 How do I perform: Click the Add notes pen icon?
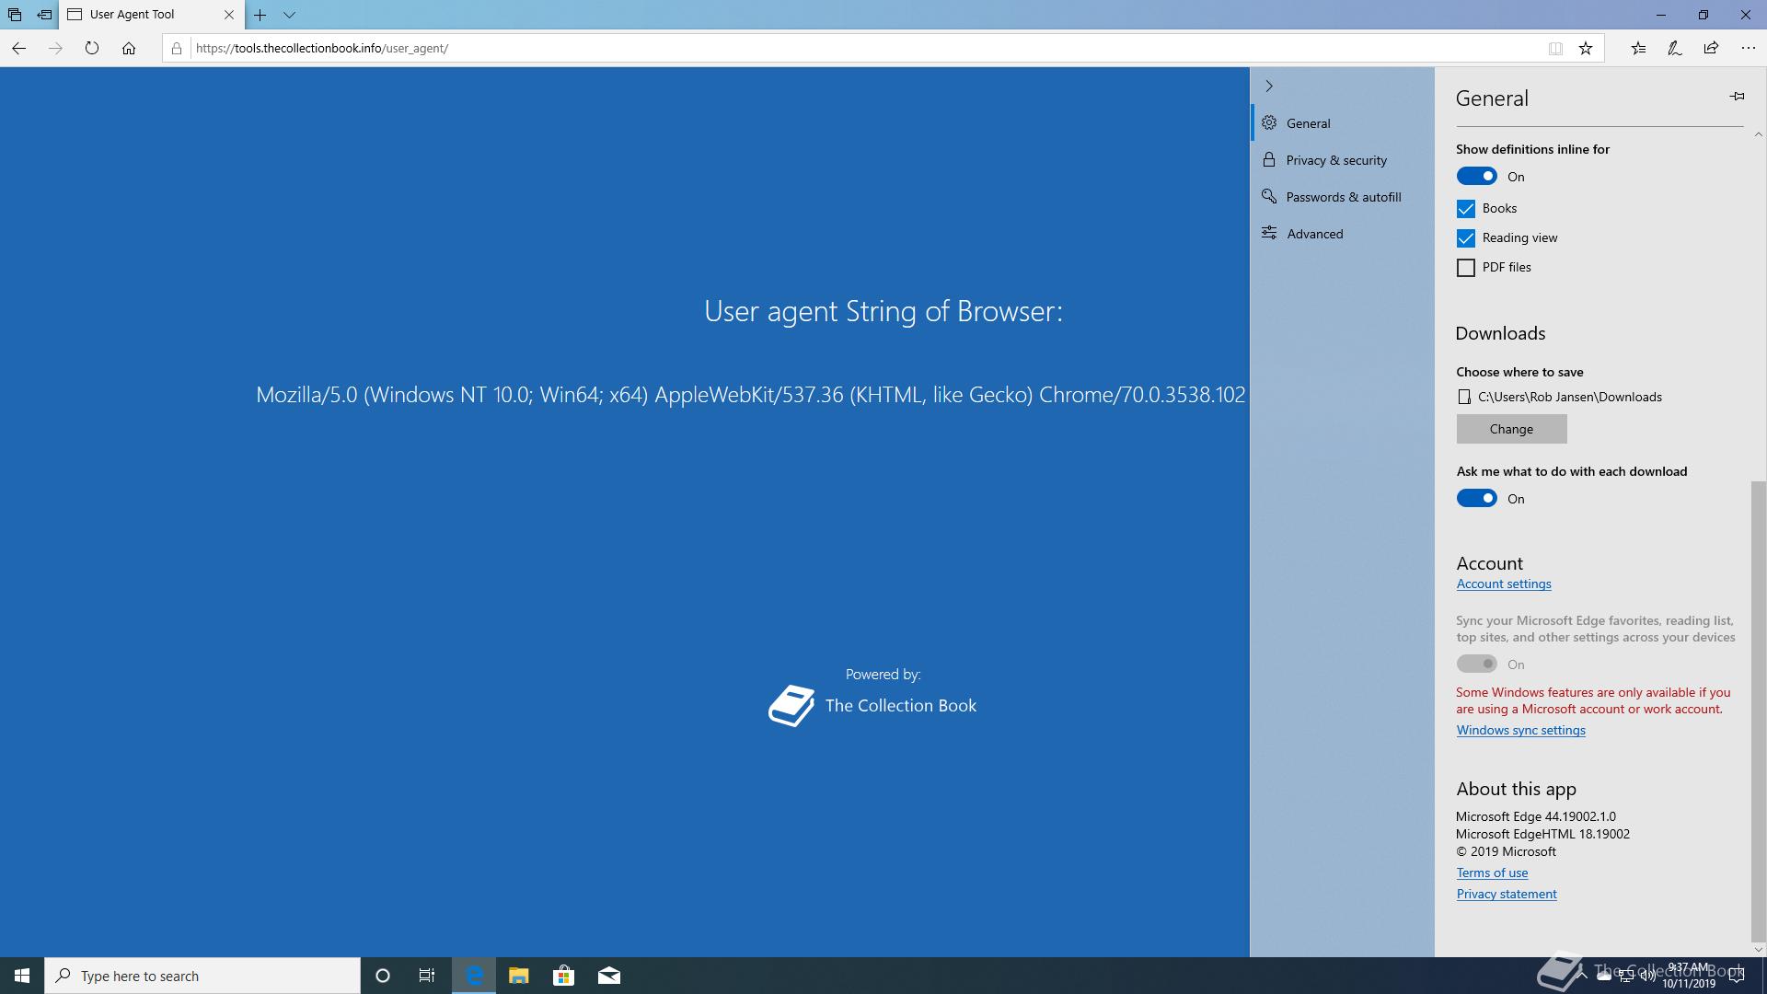[1674, 48]
